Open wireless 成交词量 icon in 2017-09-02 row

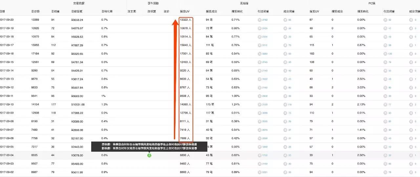[285, 172]
